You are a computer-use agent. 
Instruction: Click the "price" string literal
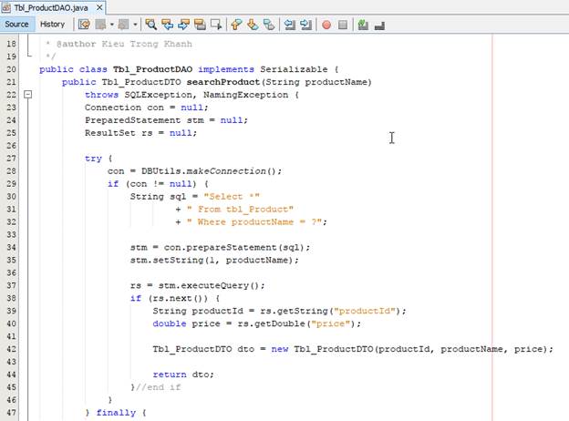point(330,323)
